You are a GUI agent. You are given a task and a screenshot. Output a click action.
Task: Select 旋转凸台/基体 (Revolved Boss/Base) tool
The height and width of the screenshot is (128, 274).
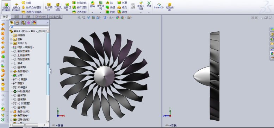[x=16, y=7]
